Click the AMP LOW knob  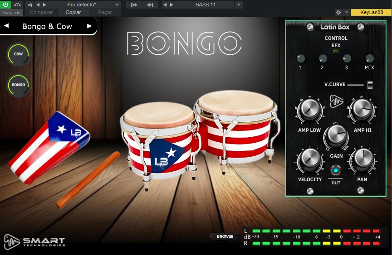[310, 109]
